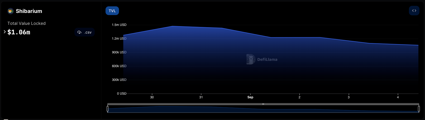The width and height of the screenshot is (425, 120).
Task: Select the 4 date label on x-axis
Action: pyautogui.click(x=398, y=97)
